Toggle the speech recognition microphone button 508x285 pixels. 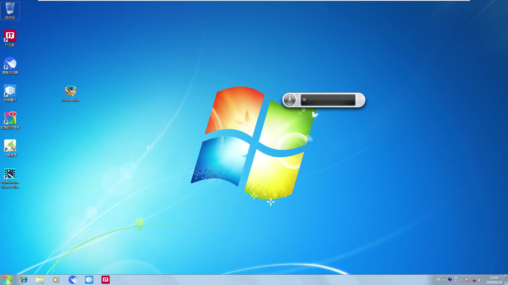[290, 100]
